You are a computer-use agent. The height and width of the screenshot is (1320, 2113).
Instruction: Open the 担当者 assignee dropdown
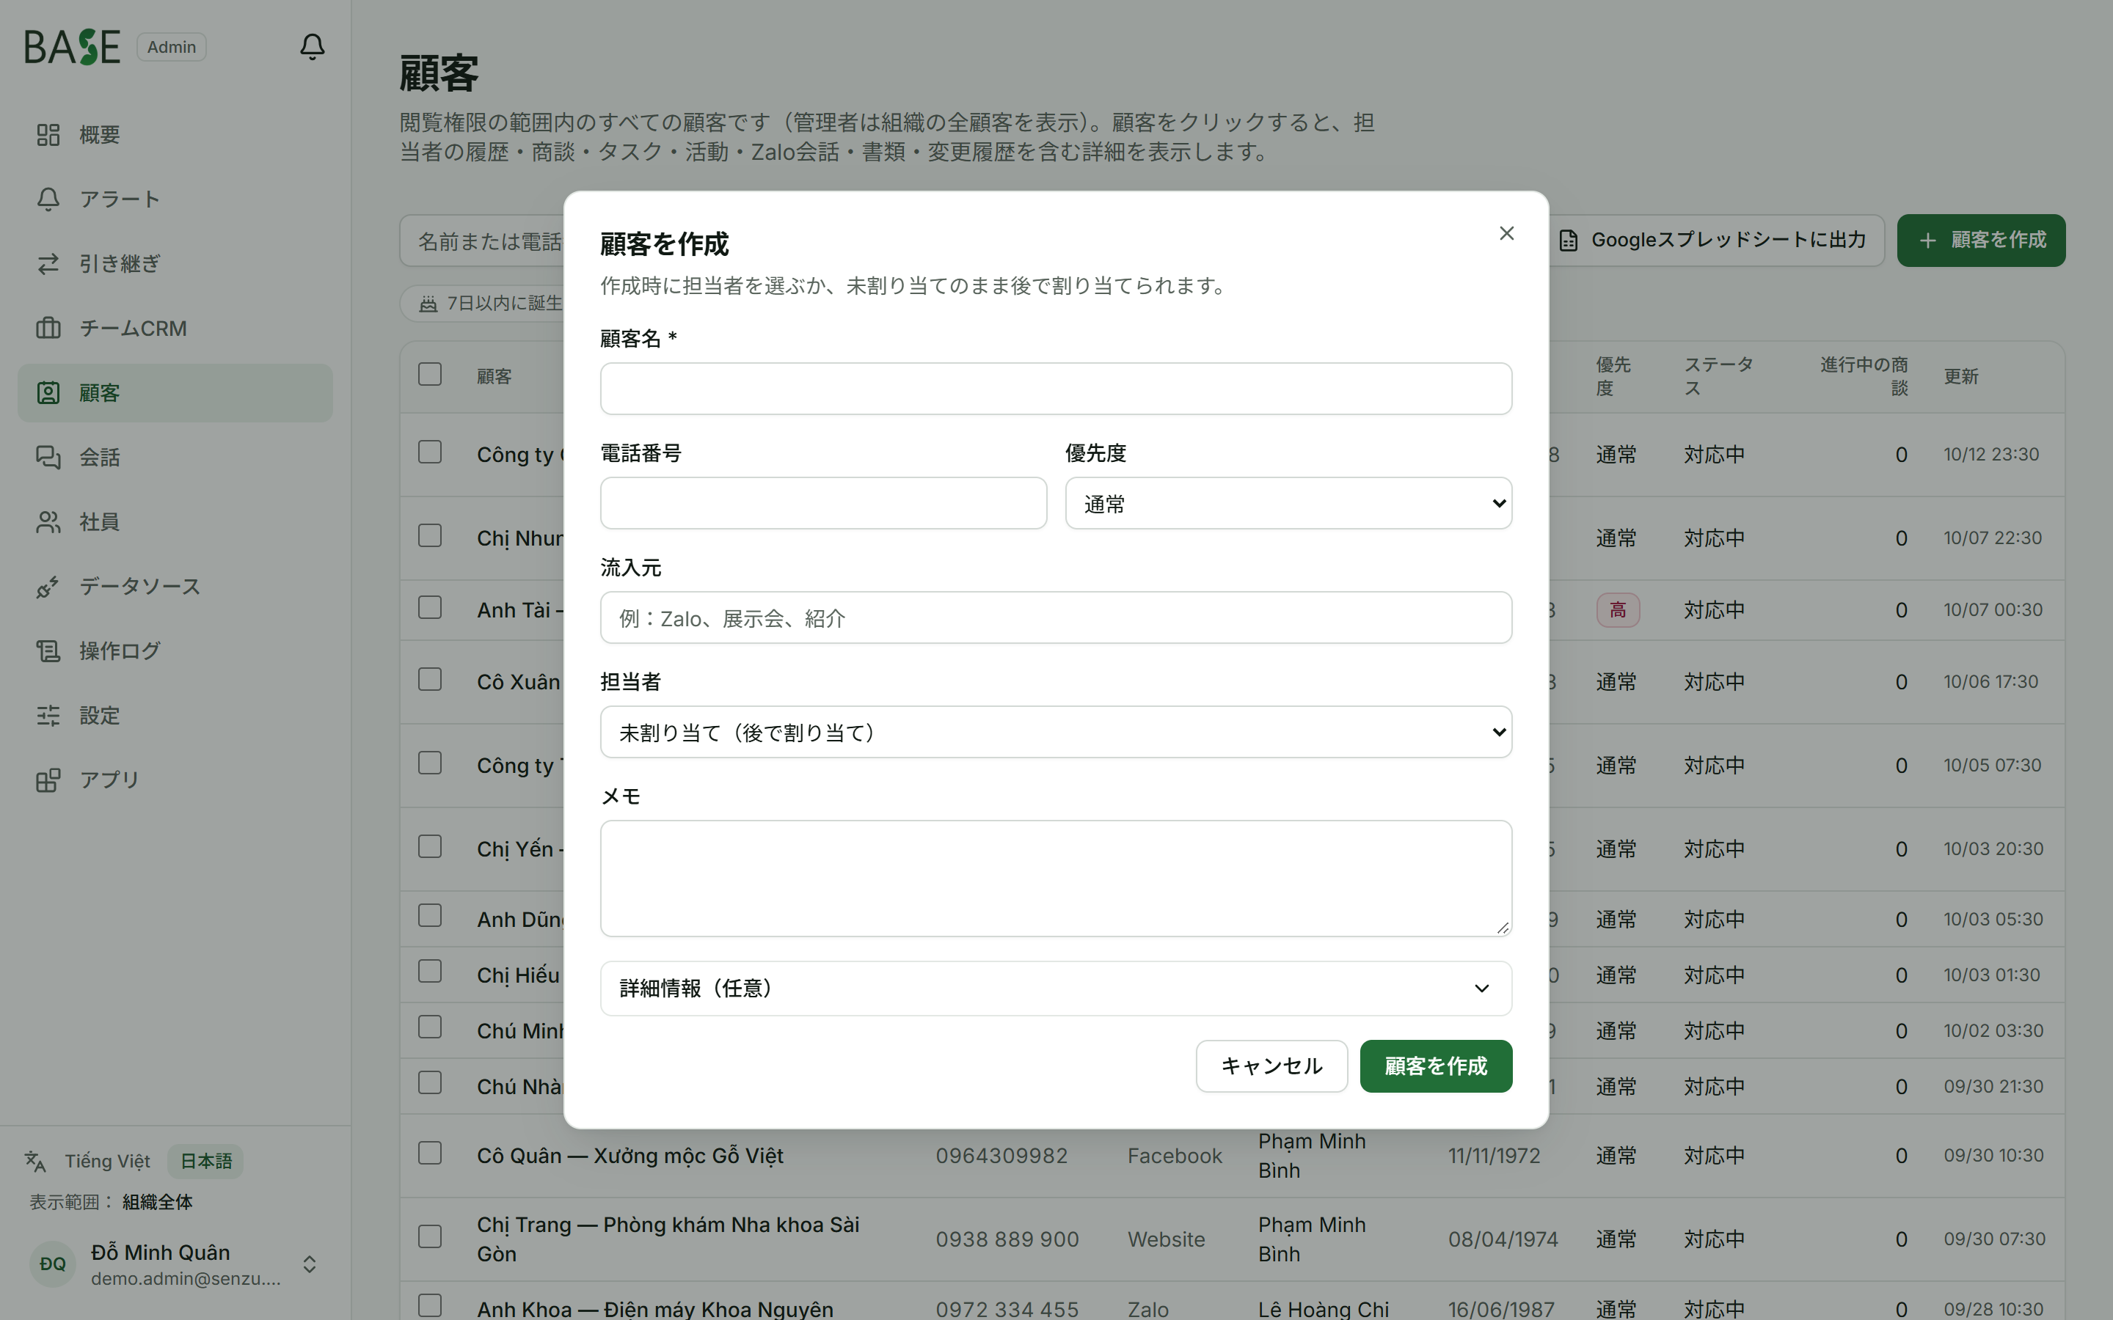tap(1056, 733)
